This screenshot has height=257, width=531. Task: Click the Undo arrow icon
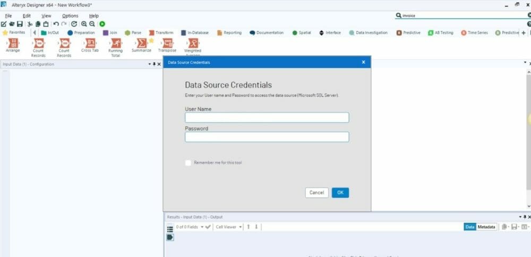point(56,24)
